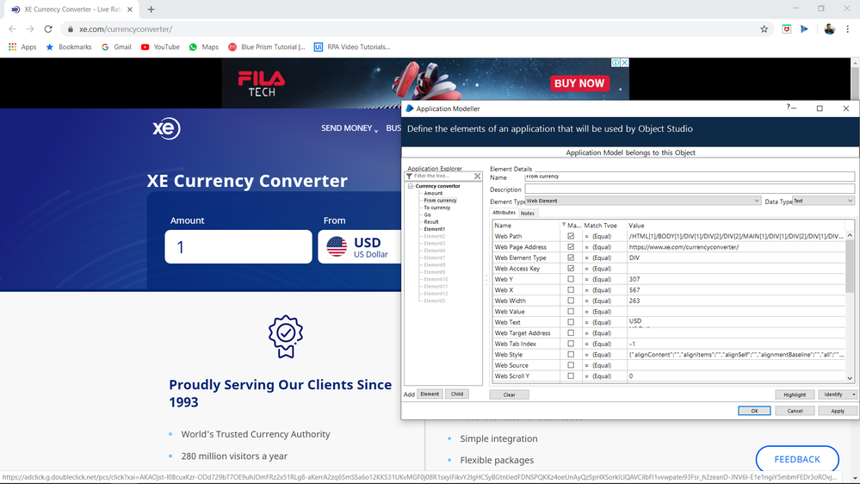Screen dimensions: 860x484
Task: Uncheck Match for Web Page Address
Action: coord(571,247)
